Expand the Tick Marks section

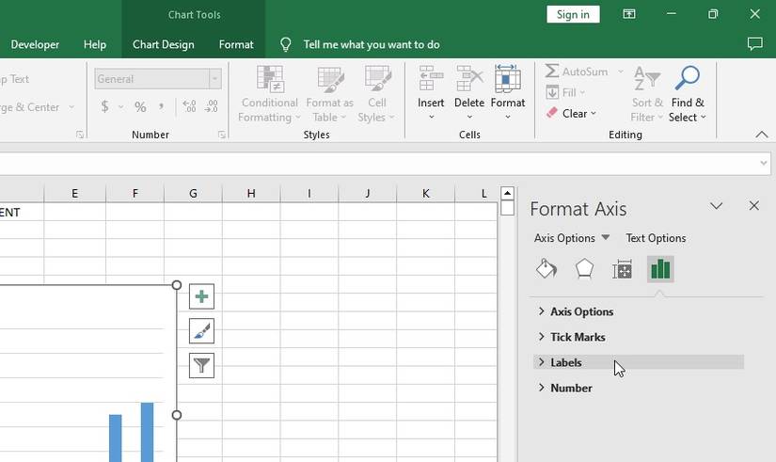tap(577, 337)
